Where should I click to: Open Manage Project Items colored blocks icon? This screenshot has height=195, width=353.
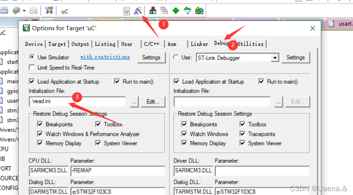click(x=153, y=10)
